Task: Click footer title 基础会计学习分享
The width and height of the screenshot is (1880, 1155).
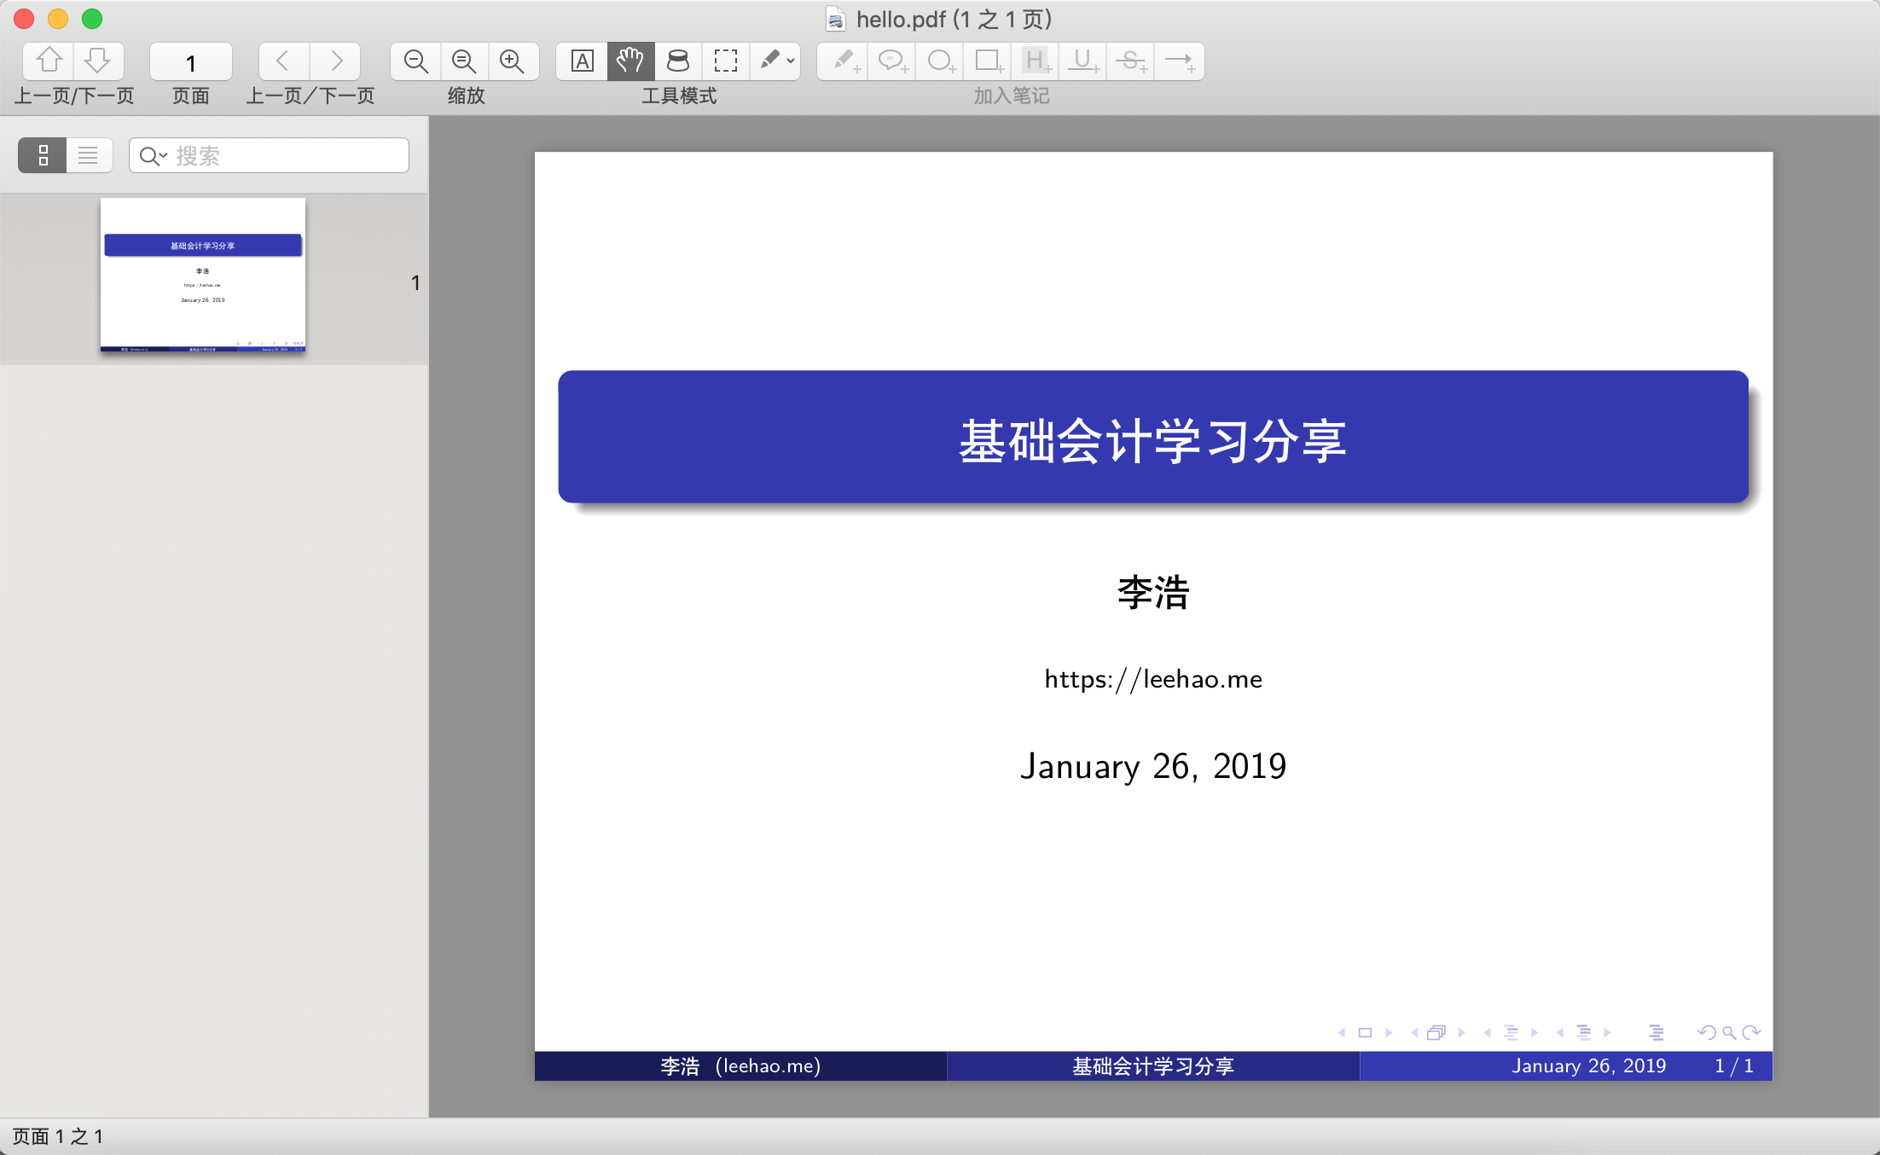Action: (x=1153, y=1065)
